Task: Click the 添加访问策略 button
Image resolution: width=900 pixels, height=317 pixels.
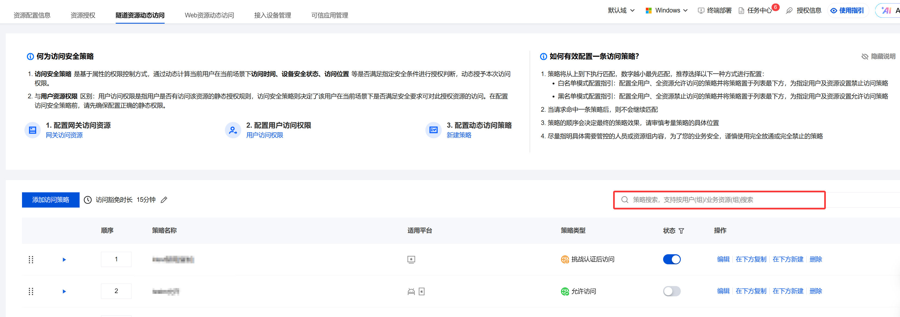Action: coord(51,200)
